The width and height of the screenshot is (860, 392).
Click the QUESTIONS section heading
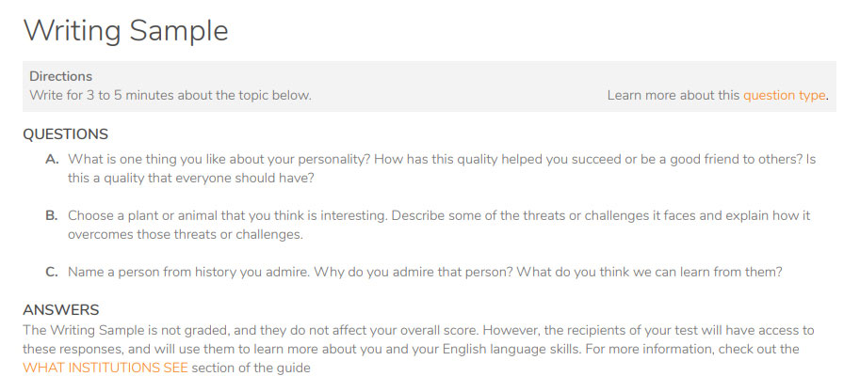pos(65,134)
